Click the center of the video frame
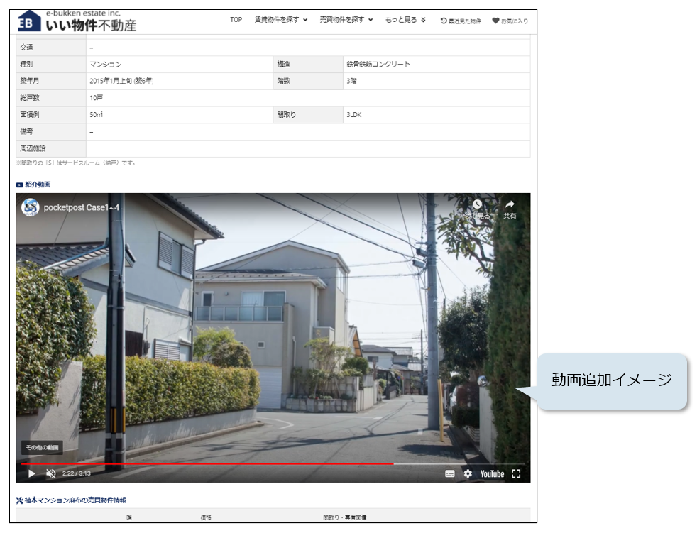 pos(273,337)
